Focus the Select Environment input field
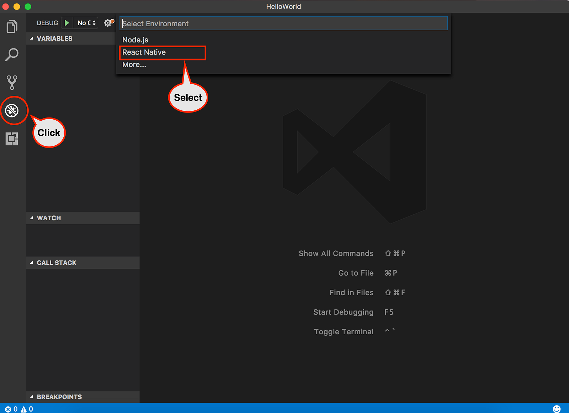 pos(283,23)
